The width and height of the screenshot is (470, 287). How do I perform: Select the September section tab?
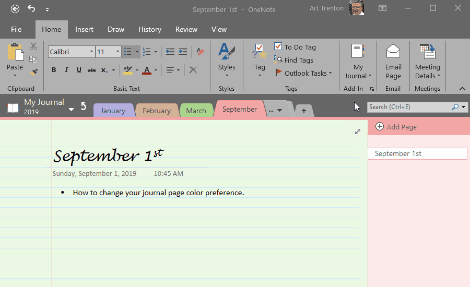pos(240,109)
